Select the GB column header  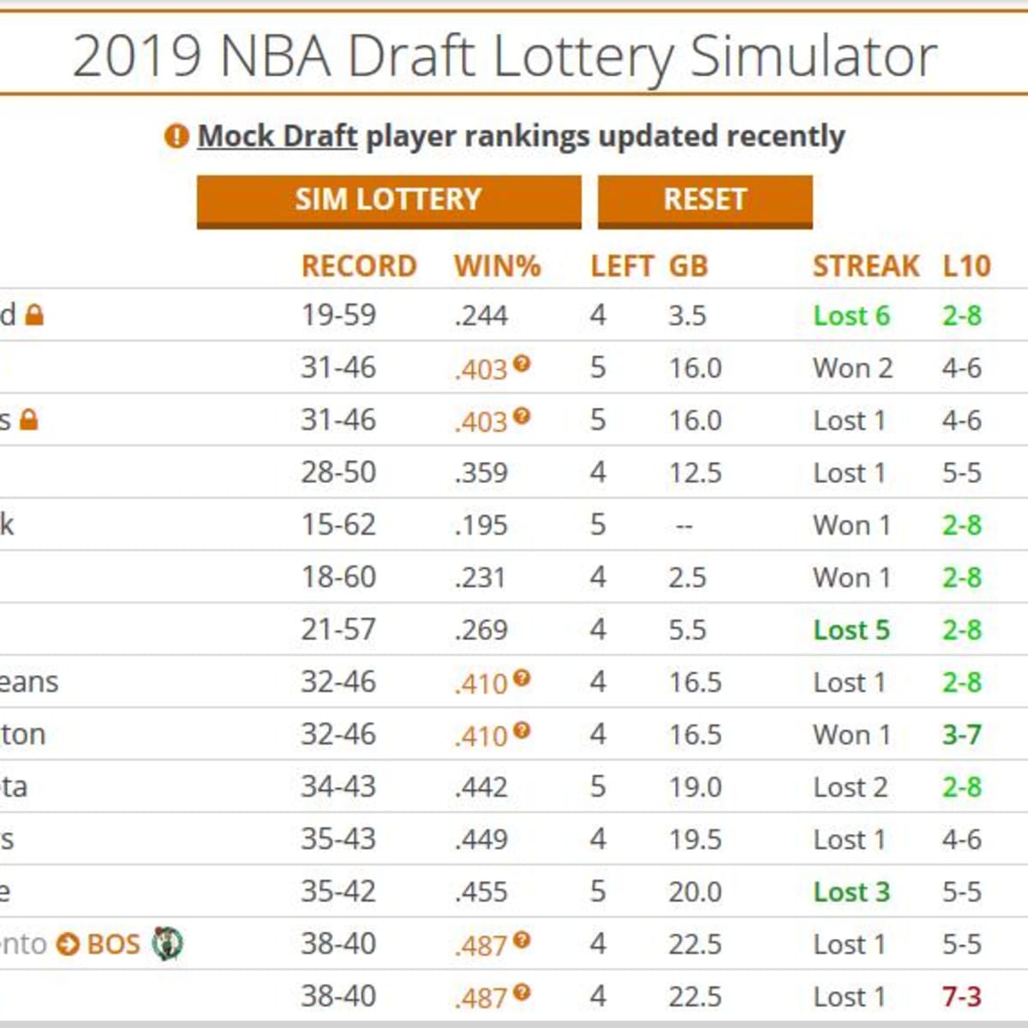[x=688, y=266]
